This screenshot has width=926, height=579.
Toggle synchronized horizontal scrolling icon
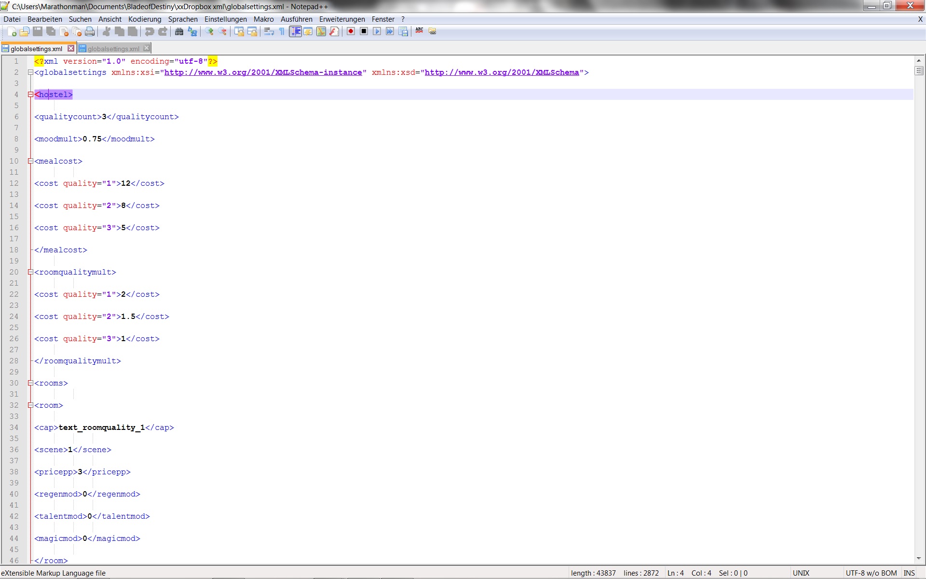[252, 32]
